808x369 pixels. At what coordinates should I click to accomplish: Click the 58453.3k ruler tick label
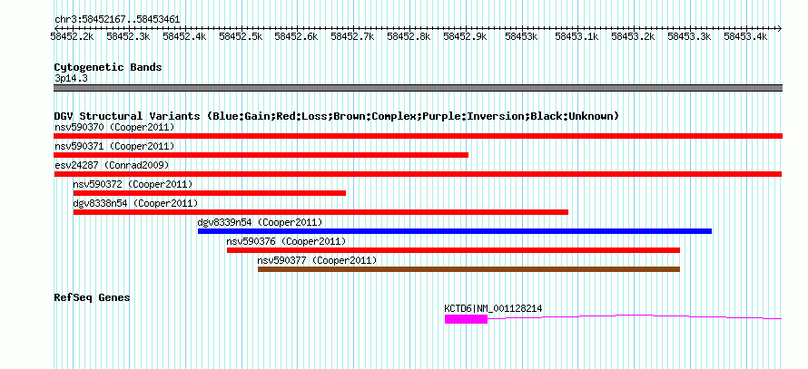pos(689,36)
